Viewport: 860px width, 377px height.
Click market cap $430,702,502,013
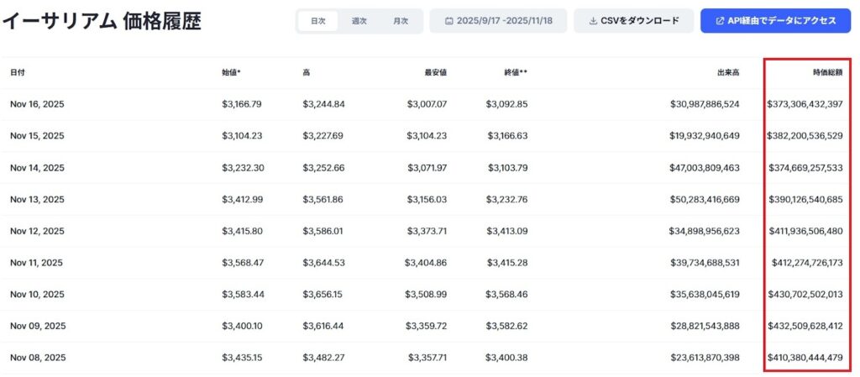pyautogui.click(x=805, y=294)
